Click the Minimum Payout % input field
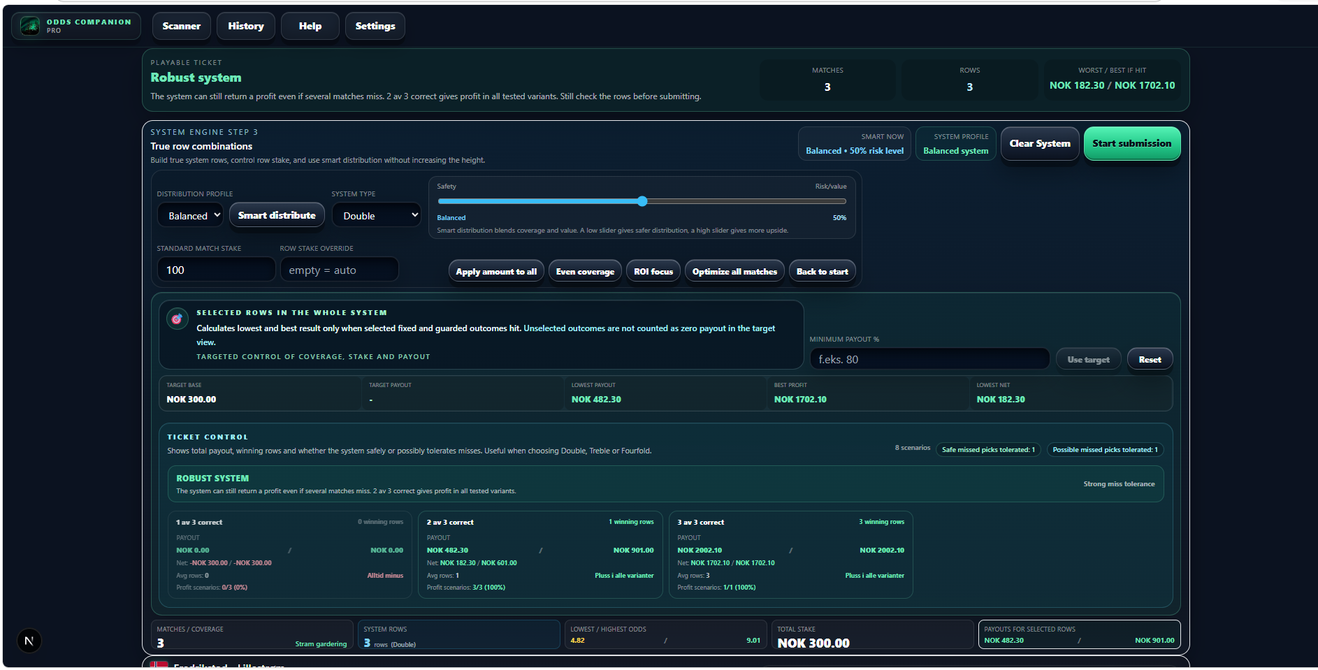Screen dimensions: 1318x670 coord(929,359)
